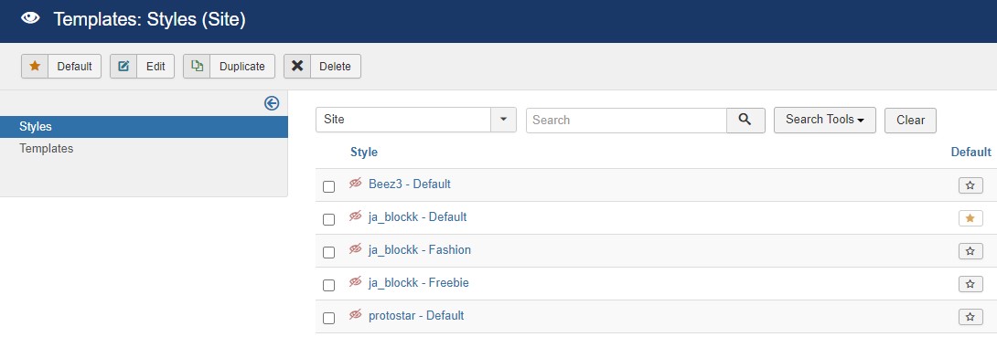
Task: Click preview eye icon for ja_blockk - Freebie
Action: tap(356, 282)
